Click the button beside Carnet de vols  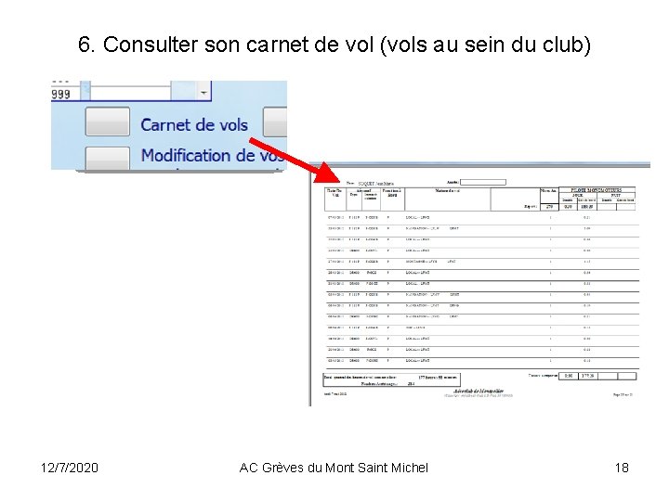(108, 122)
